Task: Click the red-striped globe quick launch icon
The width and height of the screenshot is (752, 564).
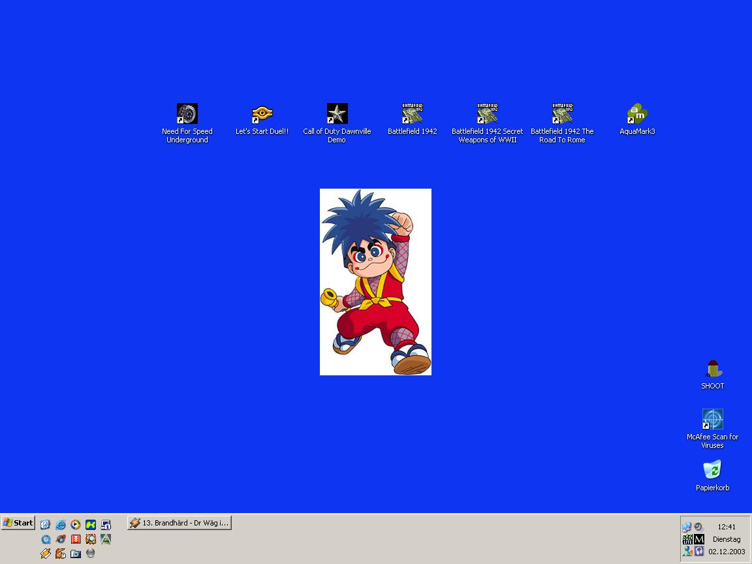Action: 61,539
